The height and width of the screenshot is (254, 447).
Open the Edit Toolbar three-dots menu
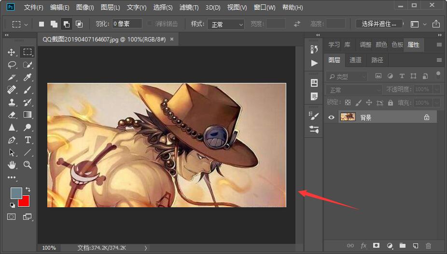pos(12,177)
